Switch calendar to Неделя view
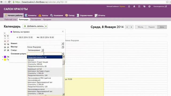The image size is (171, 96). tap(151, 27)
